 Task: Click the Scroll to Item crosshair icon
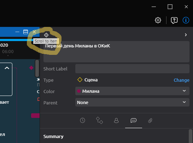click(46, 35)
